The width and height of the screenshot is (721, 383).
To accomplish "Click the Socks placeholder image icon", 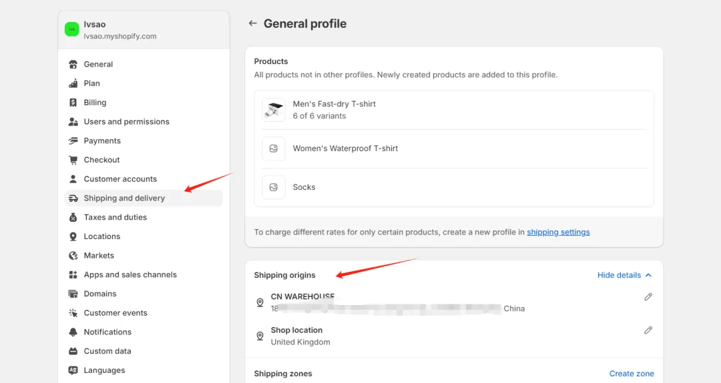I will click(x=274, y=187).
